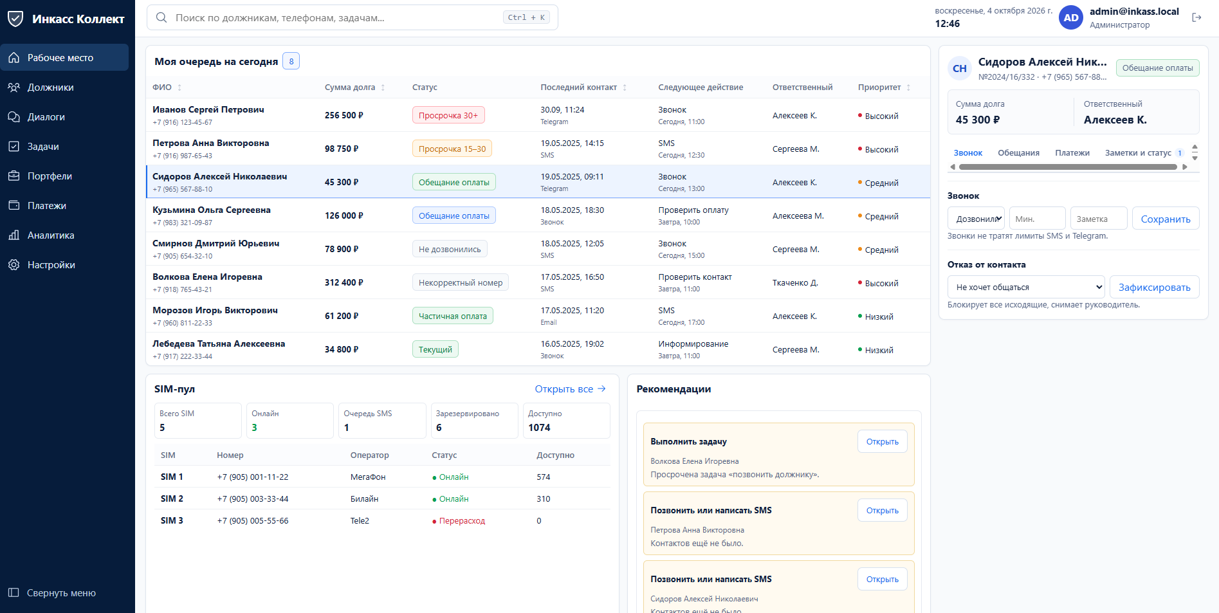Viewport: 1219px width, 613px height.
Task: Click the down arrow beside Заметки и статус
Action: click(x=1195, y=158)
